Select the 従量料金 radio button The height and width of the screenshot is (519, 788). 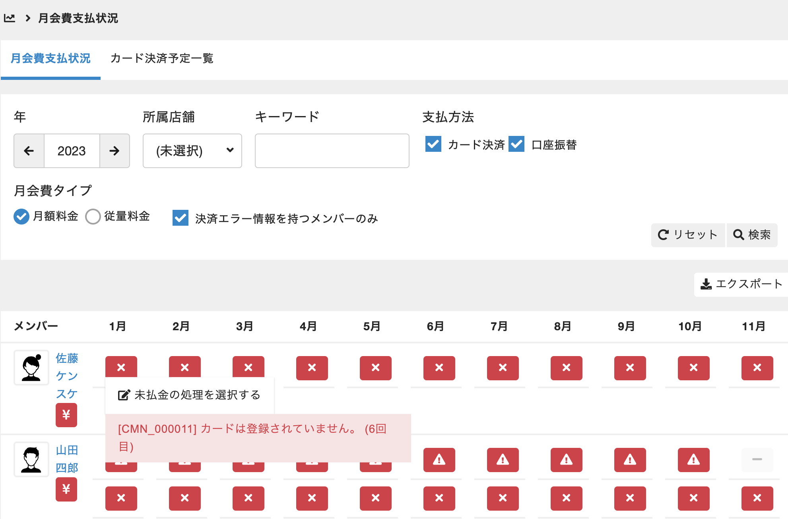pyautogui.click(x=93, y=217)
